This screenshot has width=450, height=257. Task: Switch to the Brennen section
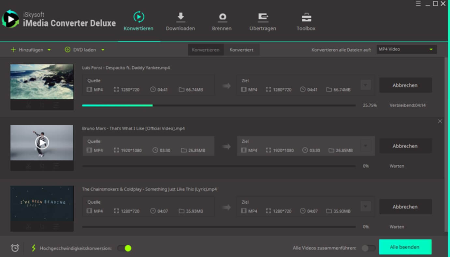point(222,22)
